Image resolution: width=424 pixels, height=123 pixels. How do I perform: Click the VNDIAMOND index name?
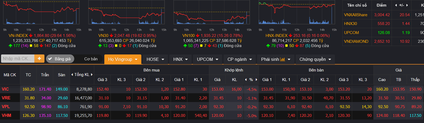pyautogui.click(x=356, y=41)
